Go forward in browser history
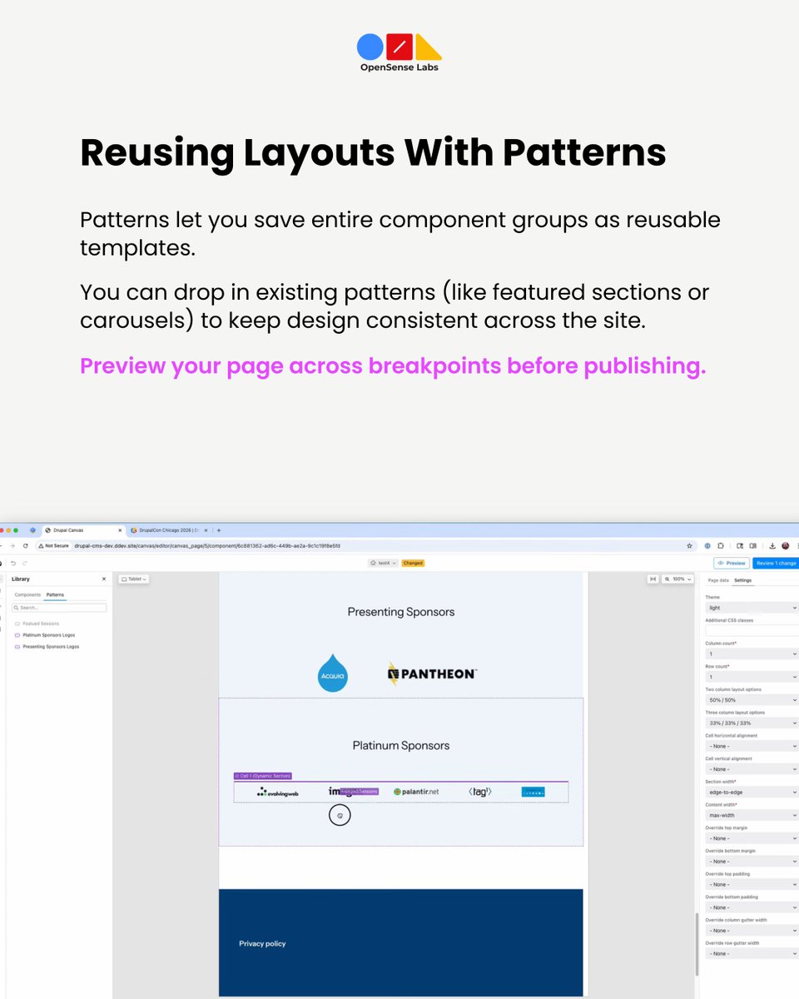This screenshot has width=799, height=999. [x=12, y=546]
